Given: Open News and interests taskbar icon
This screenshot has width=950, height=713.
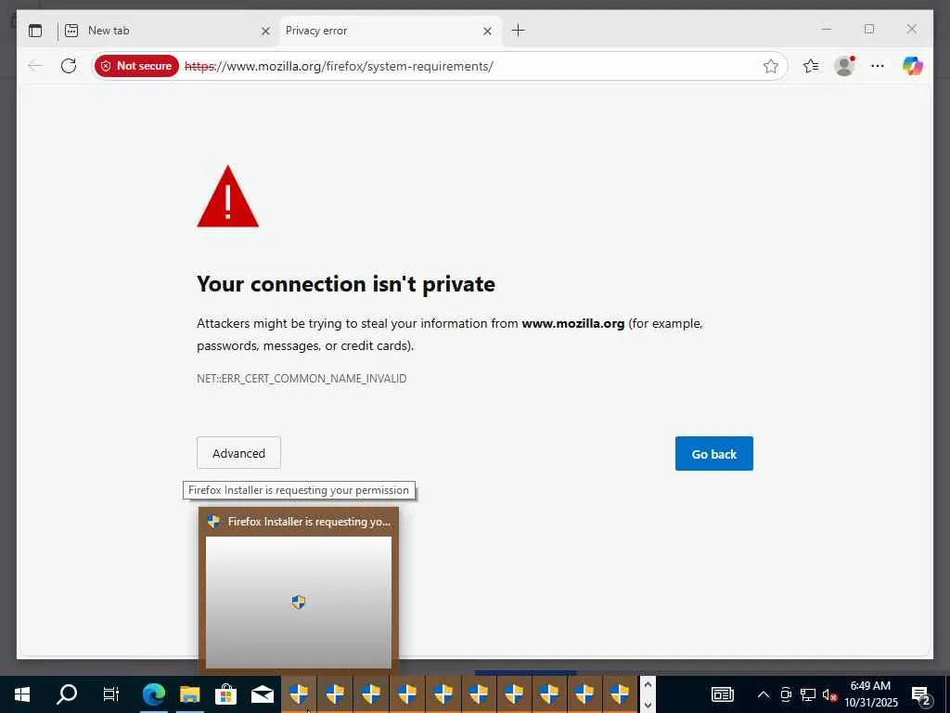Looking at the screenshot, I should point(722,694).
